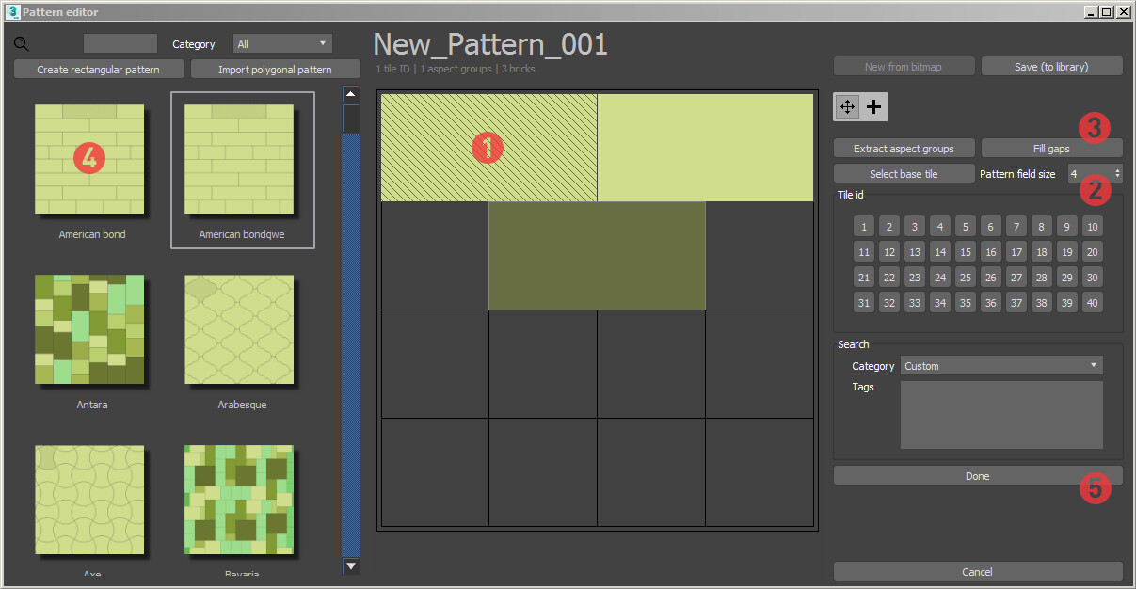
Task: Click Import polygonal pattern button
Action: pyautogui.click(x=275, y=70)
